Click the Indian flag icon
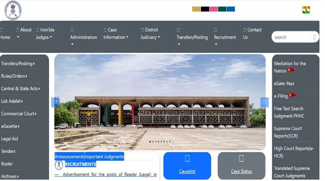The image size is (325, 181). click(x=306, y=10)
